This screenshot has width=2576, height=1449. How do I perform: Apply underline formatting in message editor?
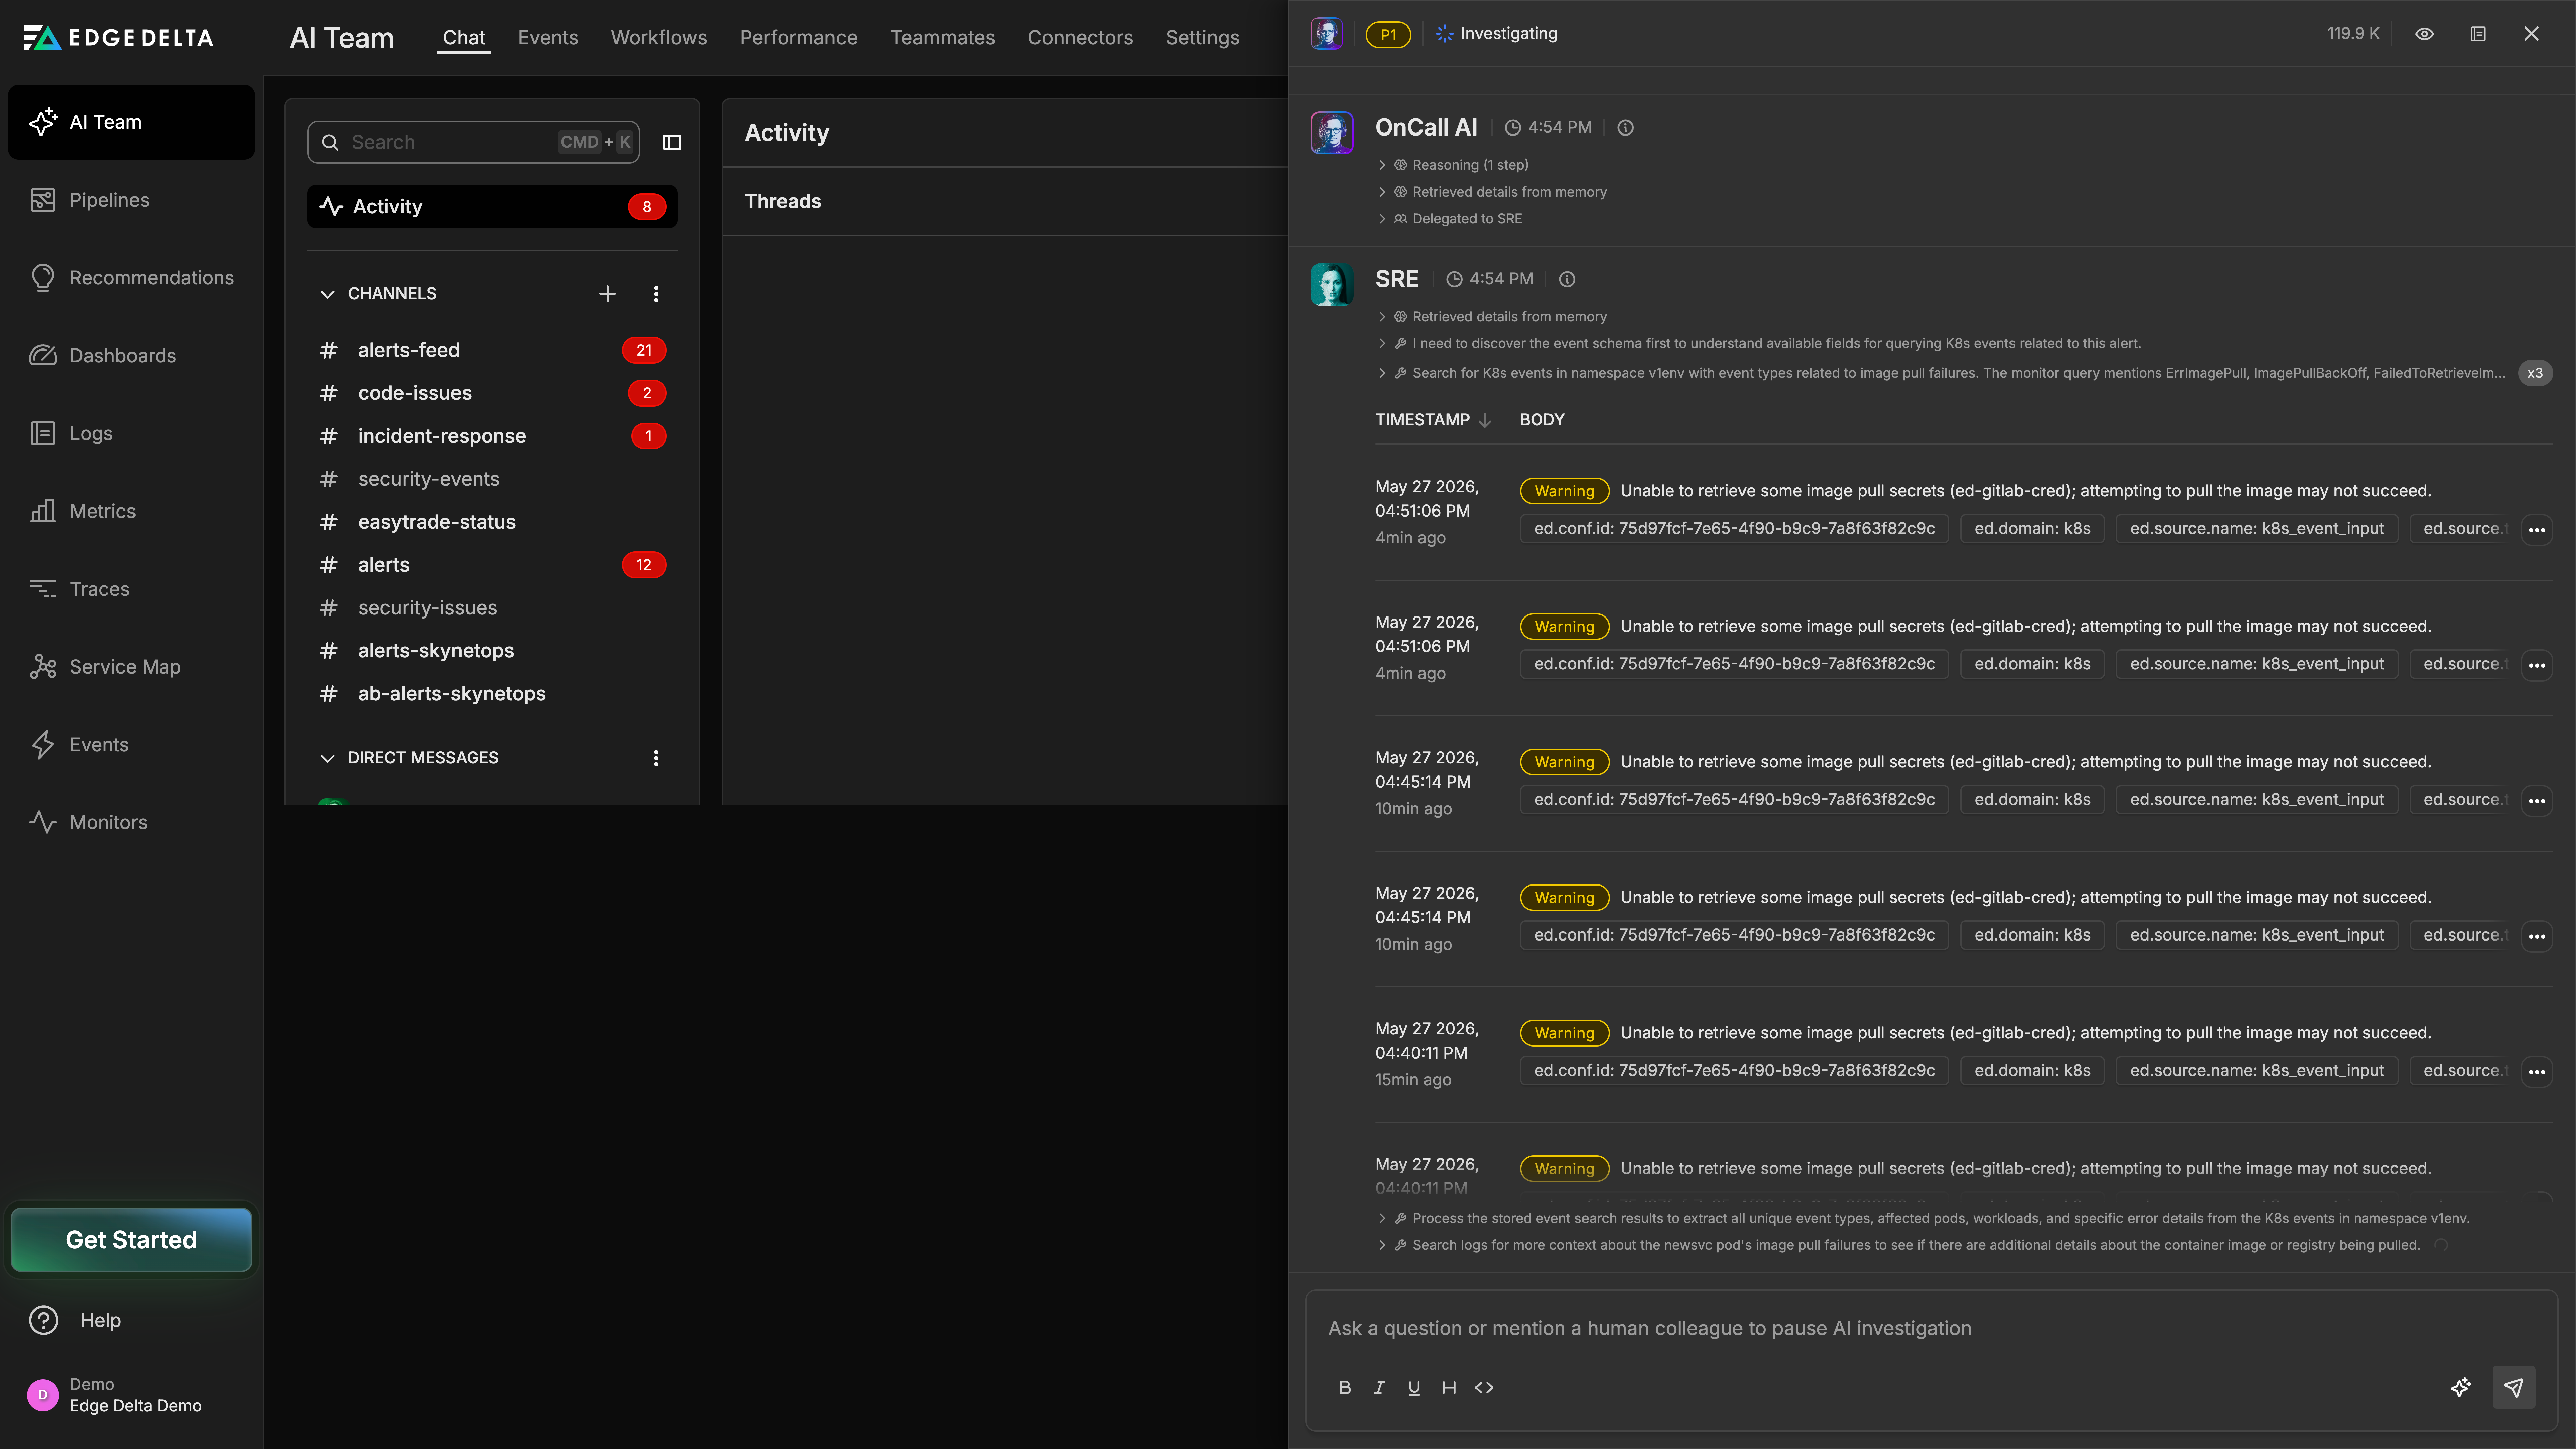tap(1414, 1388)
